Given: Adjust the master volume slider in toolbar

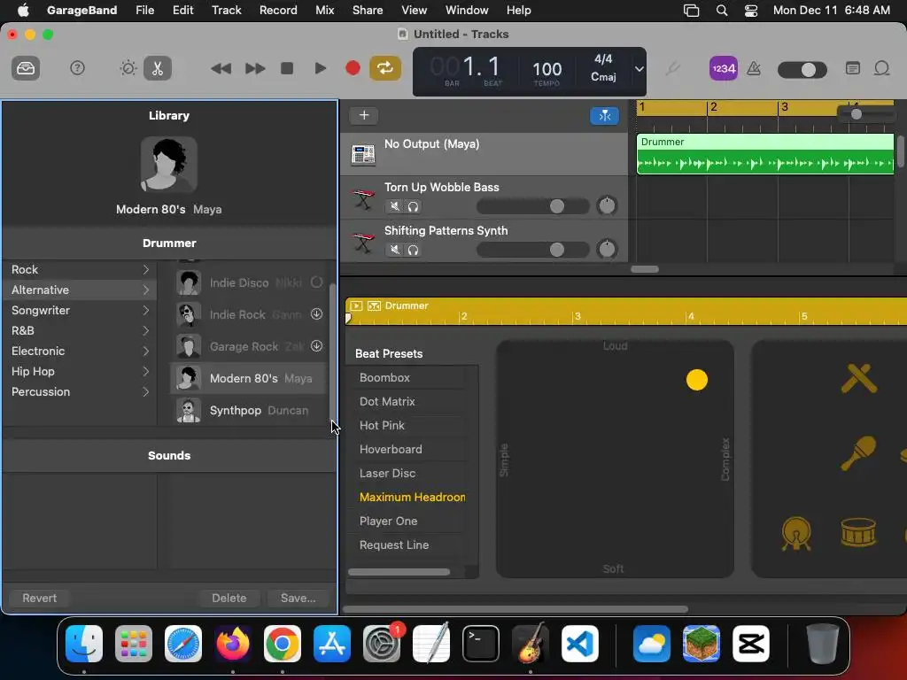Looking at the screenshot, I should coord(802,70).
